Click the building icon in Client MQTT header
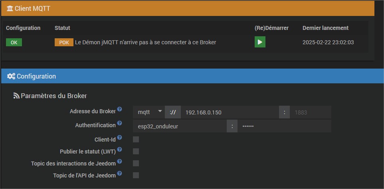The width and height of the screenshot is (384, 189). 10,8
